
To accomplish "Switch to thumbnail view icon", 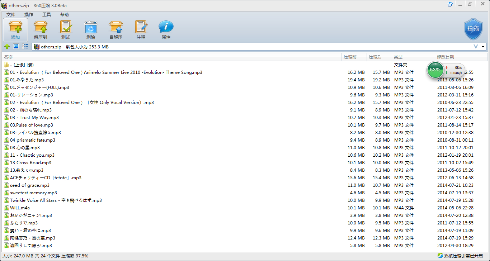I will (16, 47).
